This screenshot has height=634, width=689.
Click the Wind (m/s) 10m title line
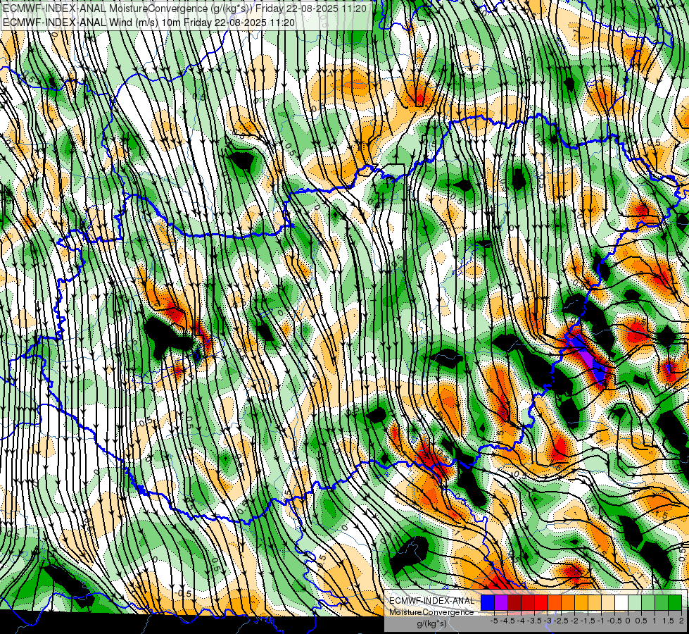coord(148,23)
